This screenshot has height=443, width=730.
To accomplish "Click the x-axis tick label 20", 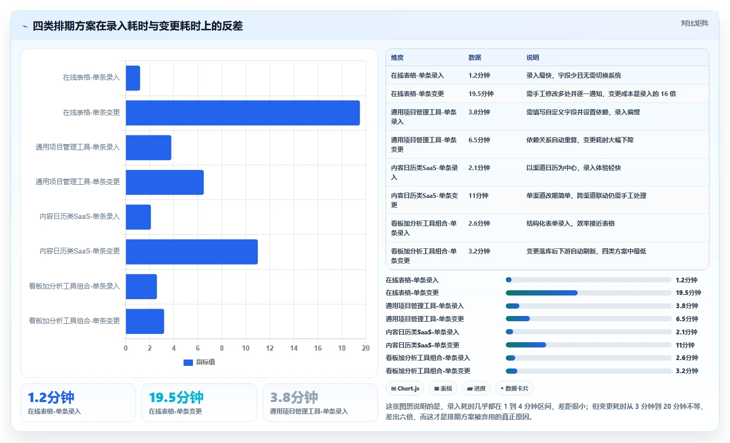I will (x=366, y=348).
